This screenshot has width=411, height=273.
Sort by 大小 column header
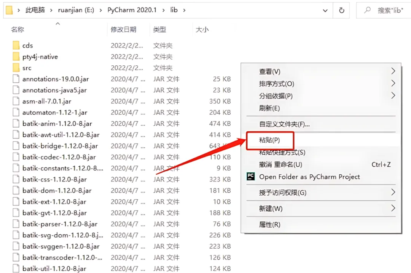[x=202, y=30]
